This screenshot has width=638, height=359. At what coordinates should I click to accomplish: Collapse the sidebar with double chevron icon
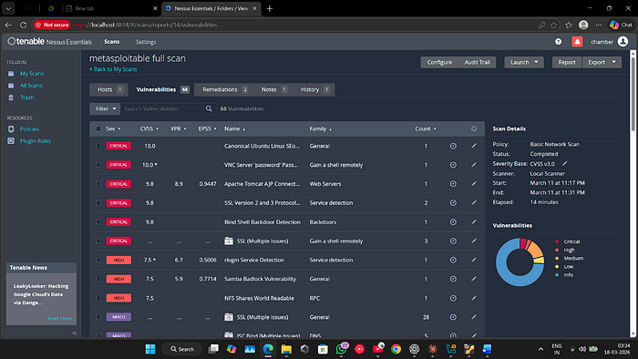point(75,333)
